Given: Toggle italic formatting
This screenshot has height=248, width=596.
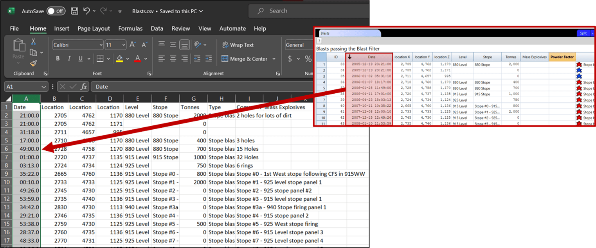Looking at the screenshot, I should [x=69, y=59].
